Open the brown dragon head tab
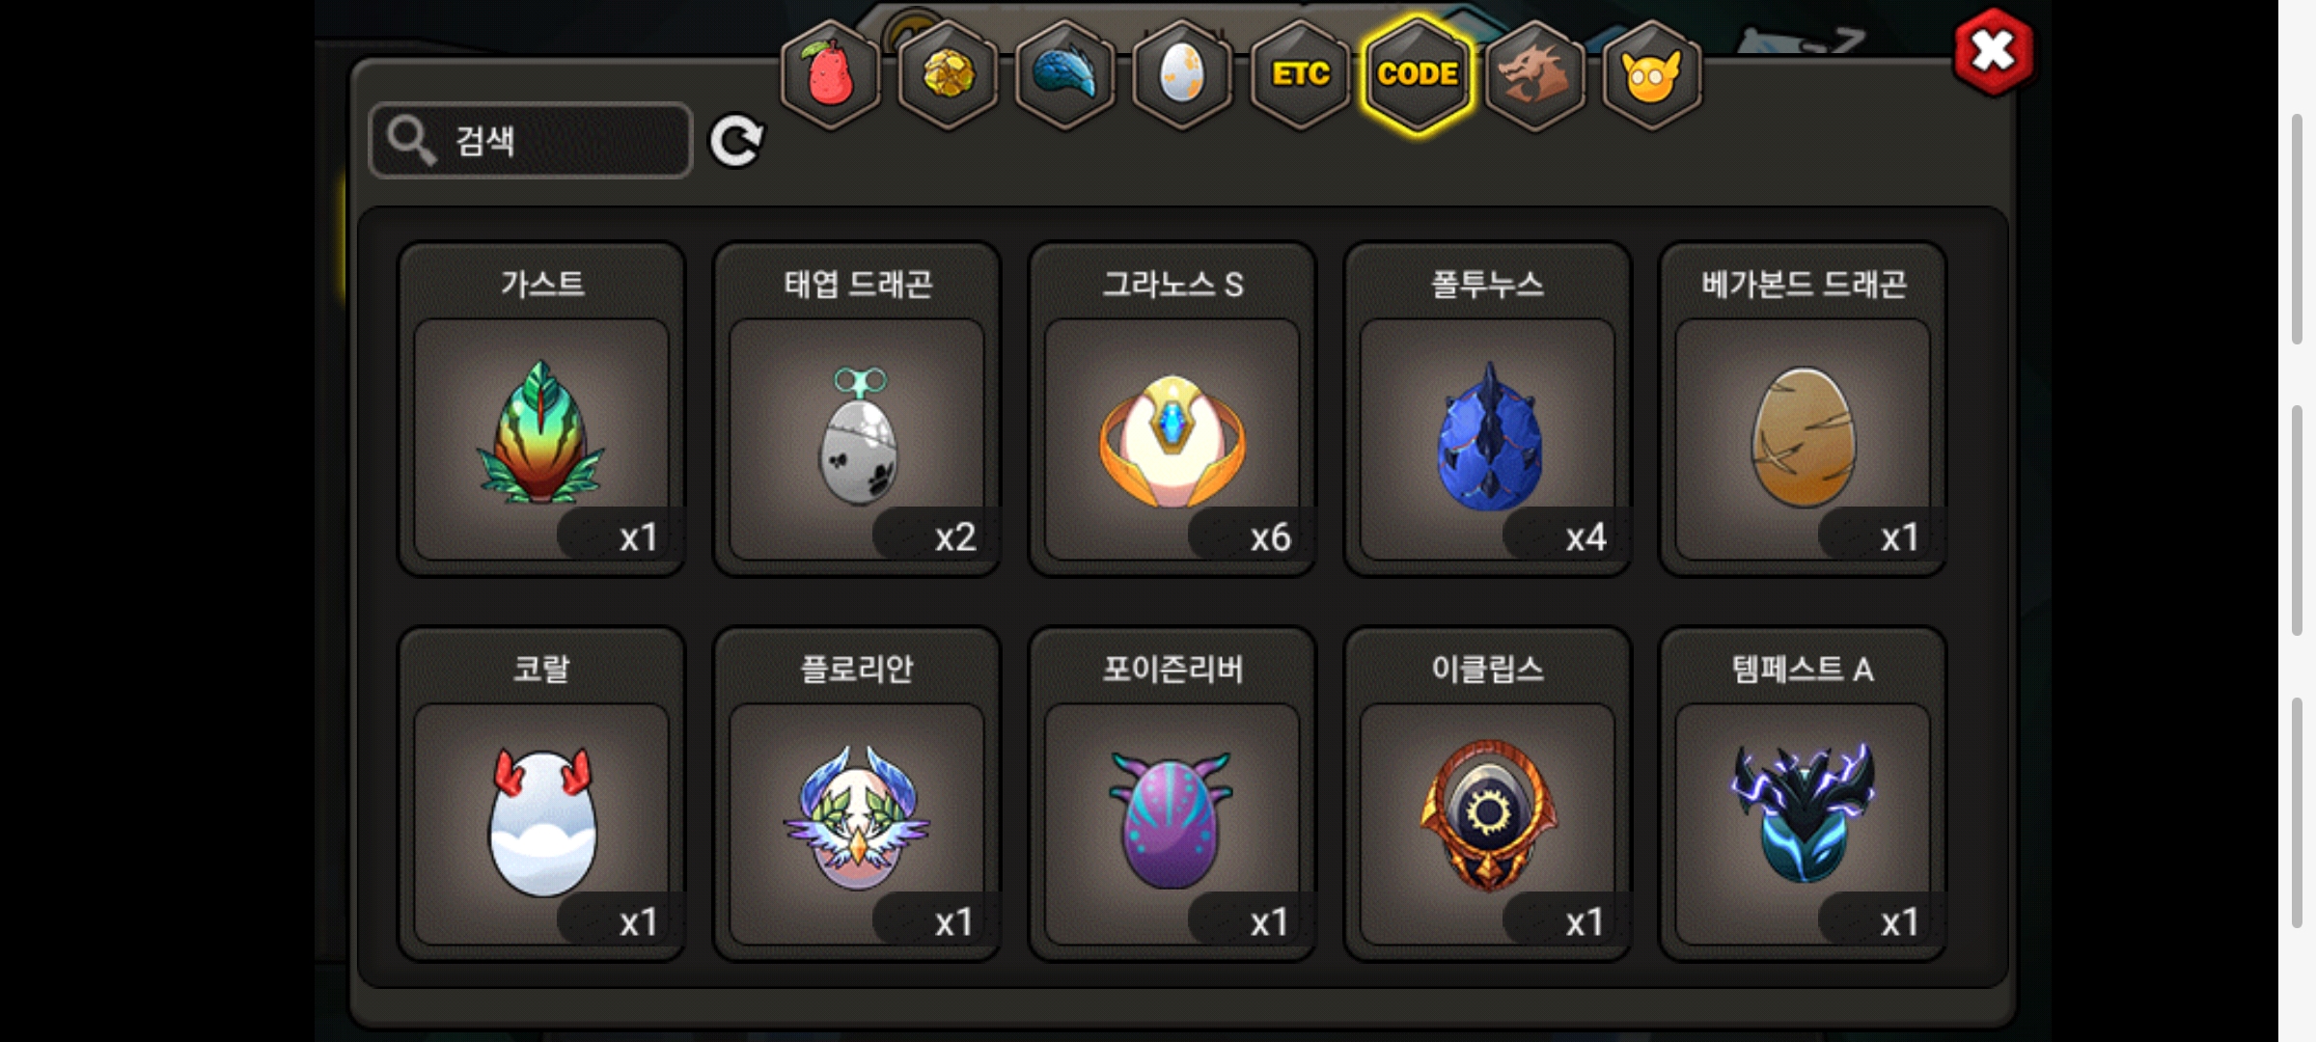 (1534, 75)
